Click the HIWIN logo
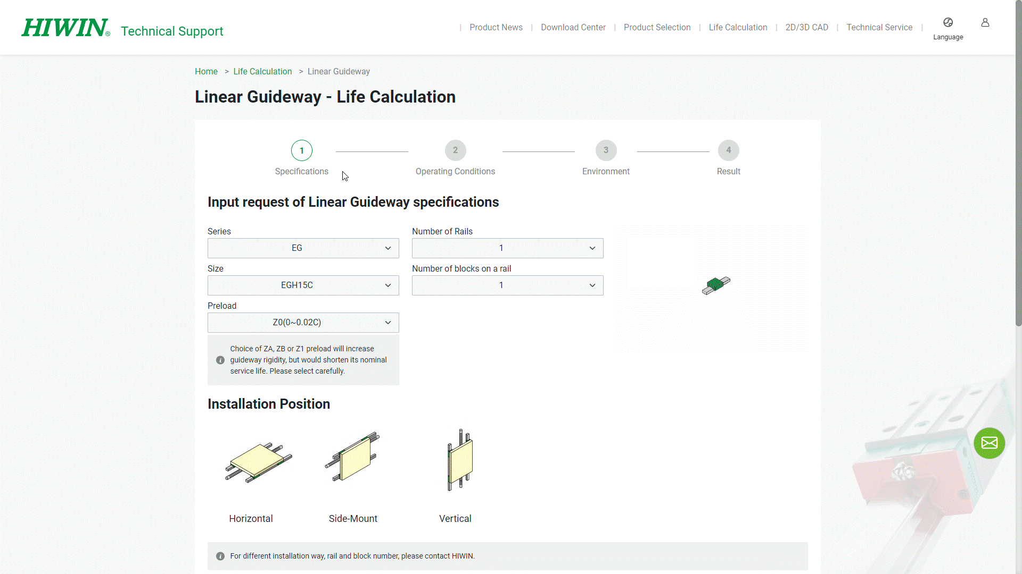This screenshot has width=1022, height=574. tap(65, 28)
